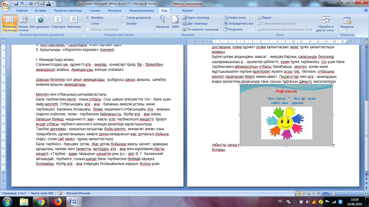This screenshot has width=369, height=207.
Task: Set zoom to 100% icon
Action: [x=175, y=22]
